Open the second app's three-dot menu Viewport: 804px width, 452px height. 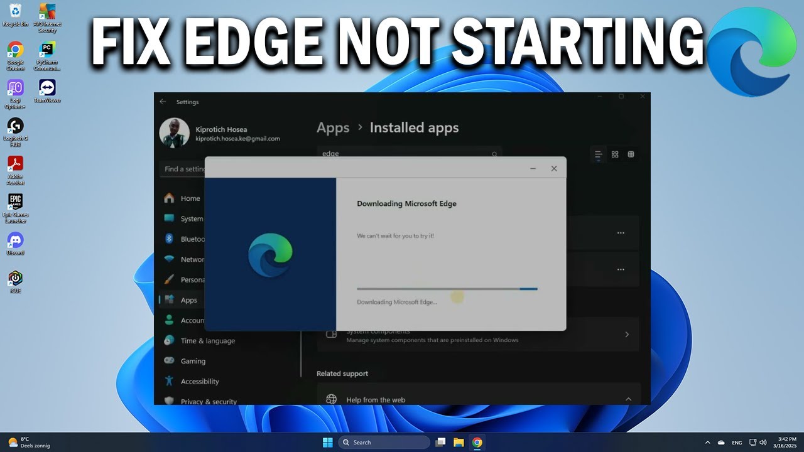621,269
